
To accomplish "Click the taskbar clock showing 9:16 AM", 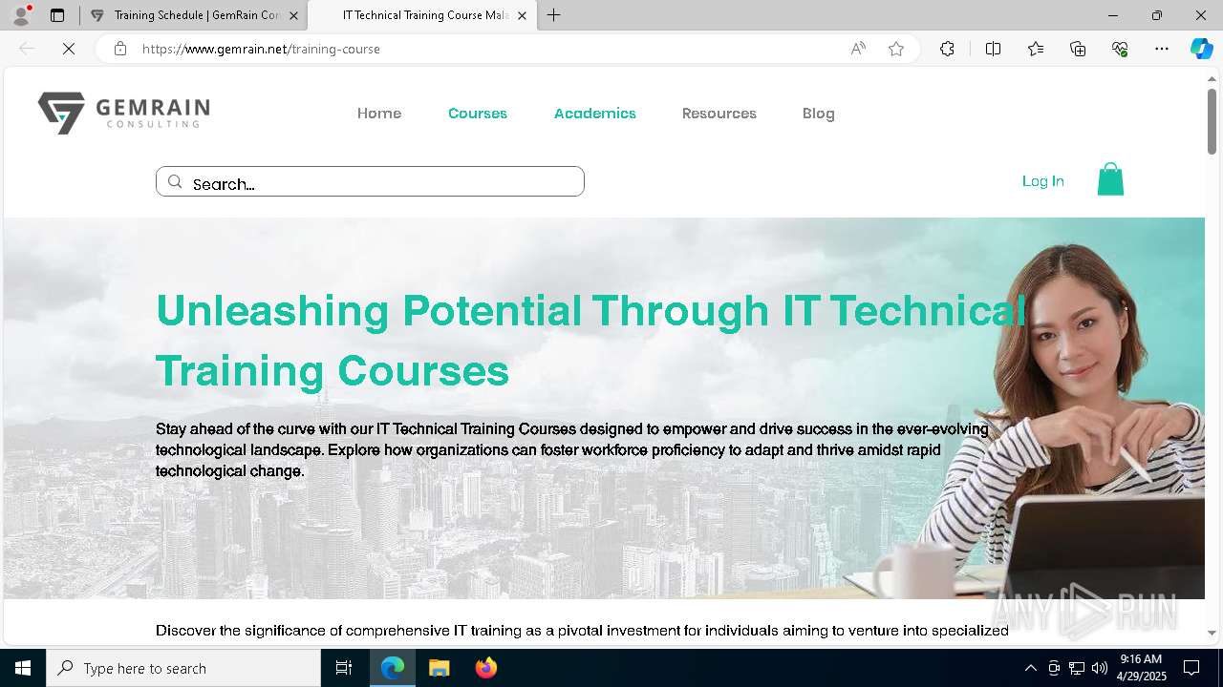I will click(1141, 668).
